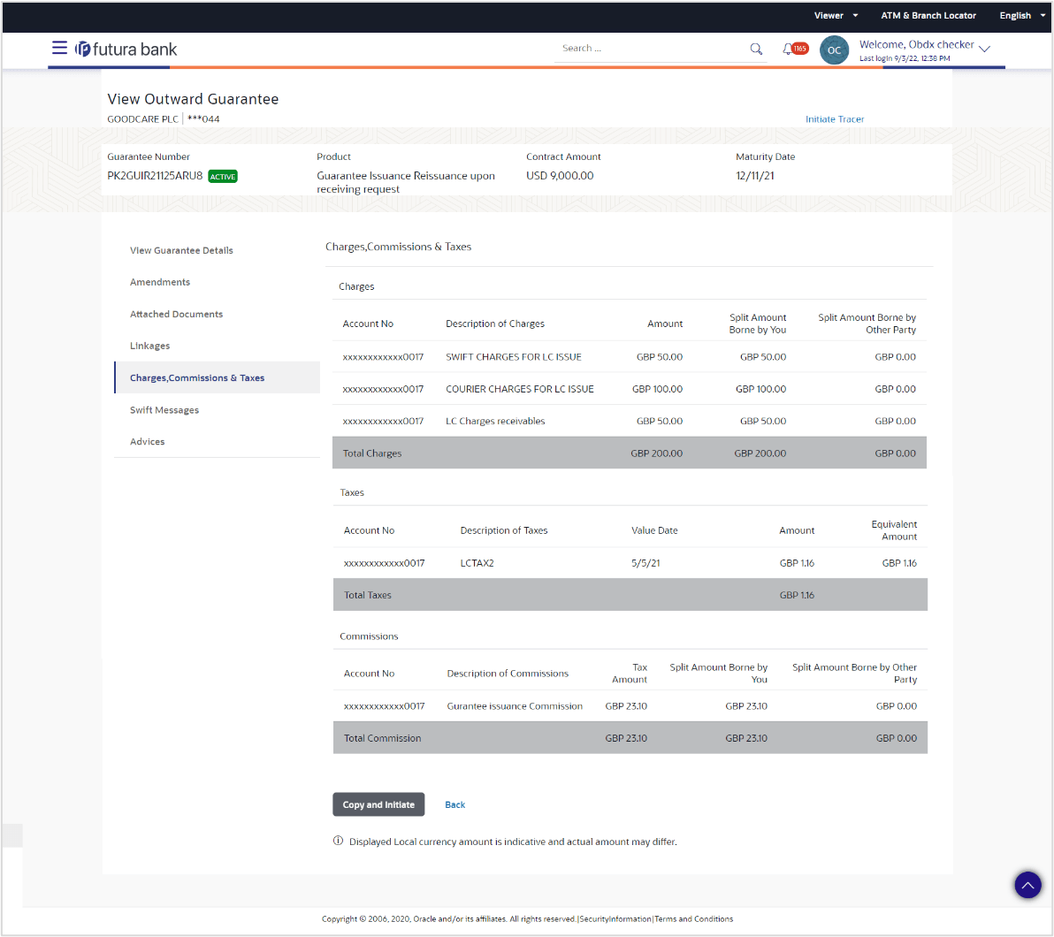Click contract amount USD 9,000.00
The width and height of the screenshot is (1054, 937).
coord(560,175)
